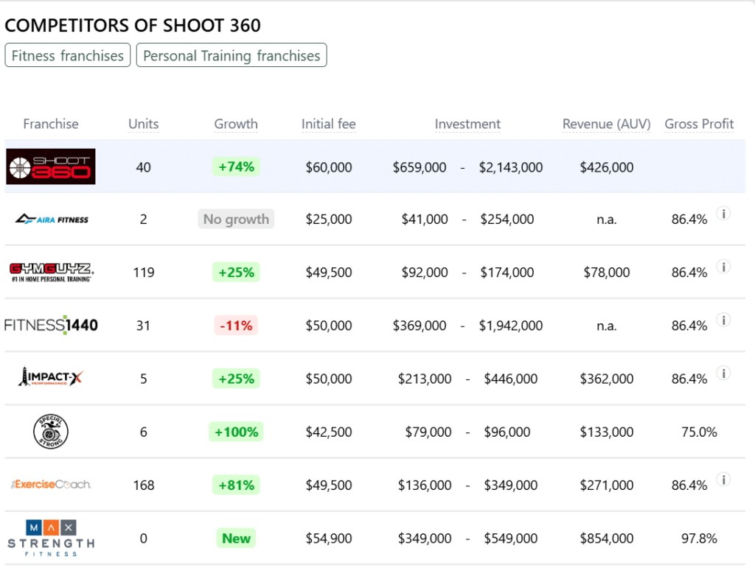Click the $174,000 investment value
The width and height of the screenshot is (755, 568).
pyautogui.click(x=507, y=273)
